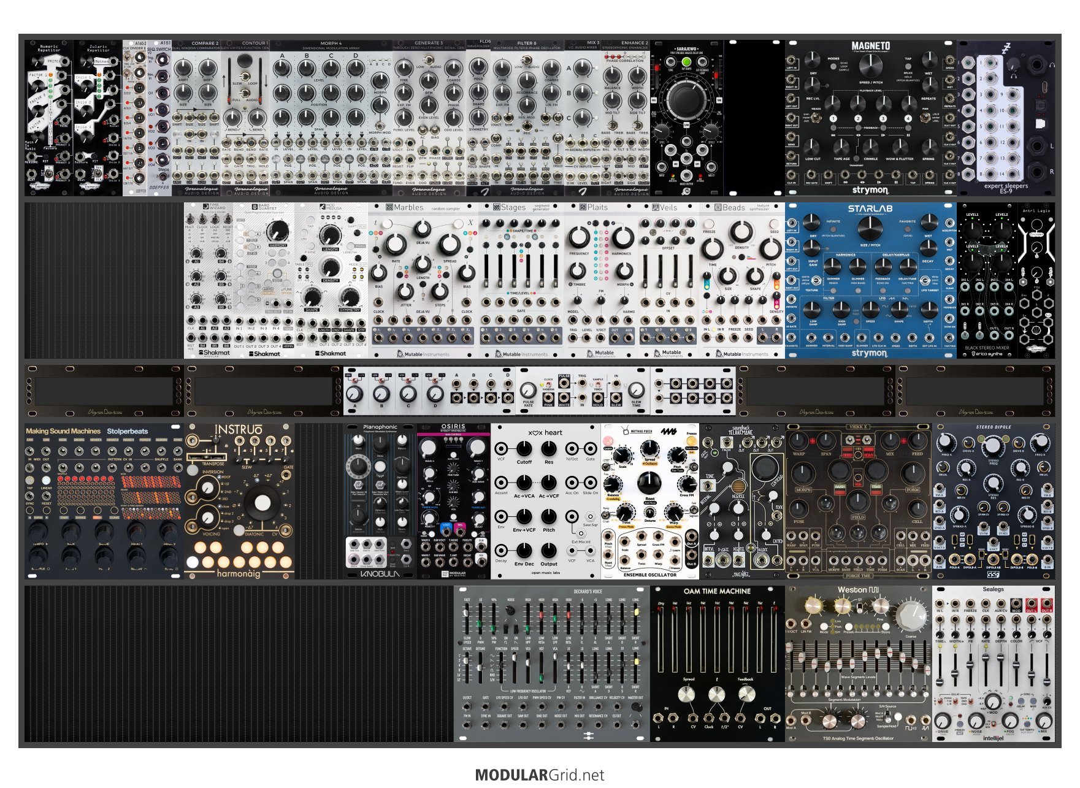Push the Ensemble Oscillator Learn button
Screen dimensions: 1080x788
[608, 442]
